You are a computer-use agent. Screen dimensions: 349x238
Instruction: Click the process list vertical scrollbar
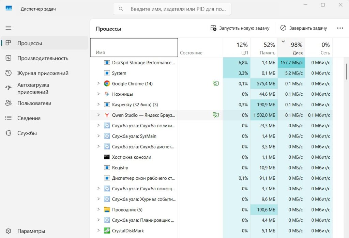[346, 72]
